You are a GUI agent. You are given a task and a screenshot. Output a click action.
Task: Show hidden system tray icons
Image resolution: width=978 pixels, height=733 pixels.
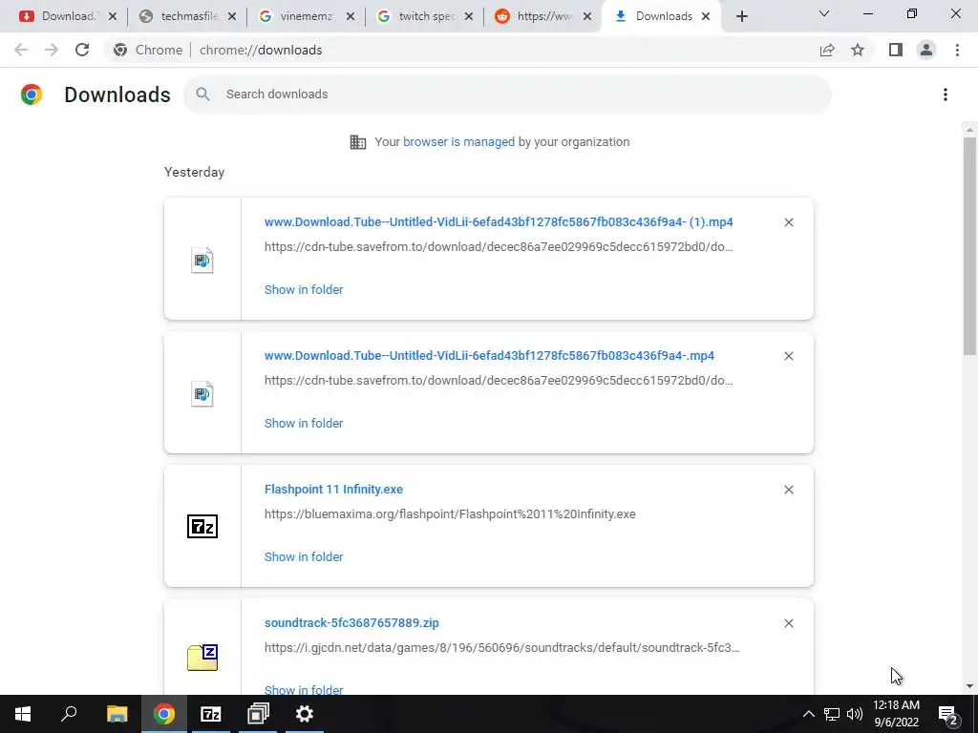coord(808,714)
